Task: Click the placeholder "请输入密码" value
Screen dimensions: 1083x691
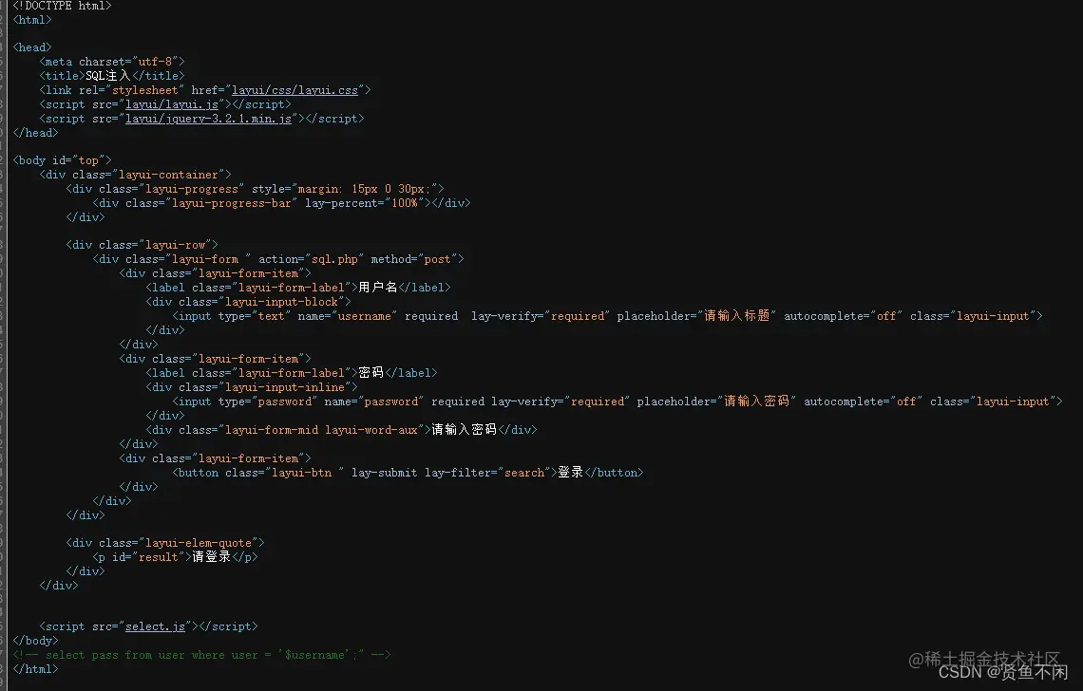Action: [x=756, y=402]
